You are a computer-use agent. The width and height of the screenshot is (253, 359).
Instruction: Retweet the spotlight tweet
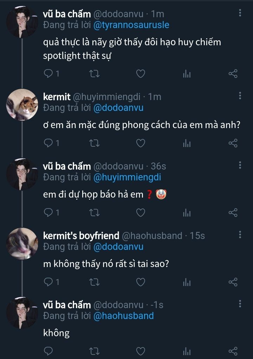pos(95,74)
